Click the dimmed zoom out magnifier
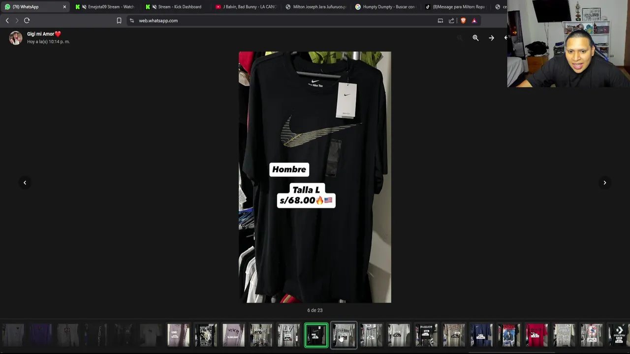630x354 pixels. point(460,38)
